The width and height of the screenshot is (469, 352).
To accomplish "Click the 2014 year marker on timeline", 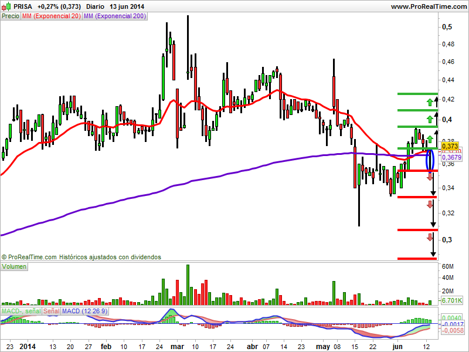I will coord(28,347).
